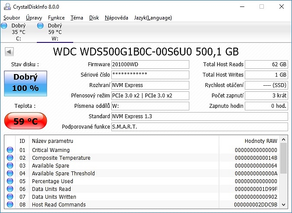Select the Host Read Commands row text

pos(59,205)
